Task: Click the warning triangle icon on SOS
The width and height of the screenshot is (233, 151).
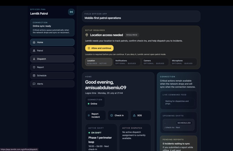Action: coord(134,115)
